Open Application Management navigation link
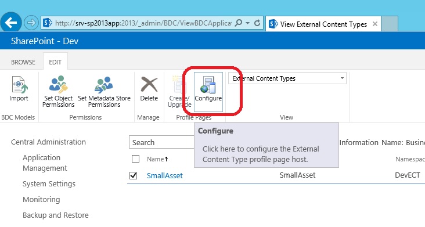This screenshot has height=227, width=425. click(45, 163)
